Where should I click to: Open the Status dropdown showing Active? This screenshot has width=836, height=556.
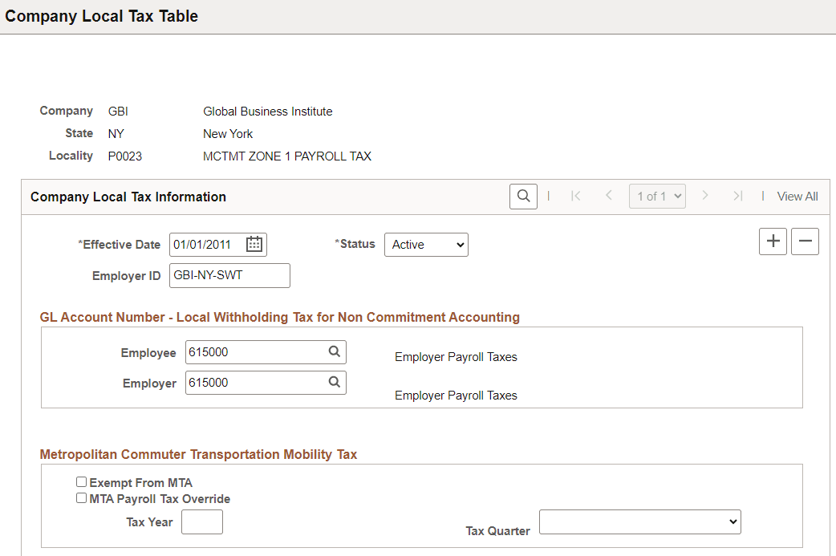pos(426,244)
